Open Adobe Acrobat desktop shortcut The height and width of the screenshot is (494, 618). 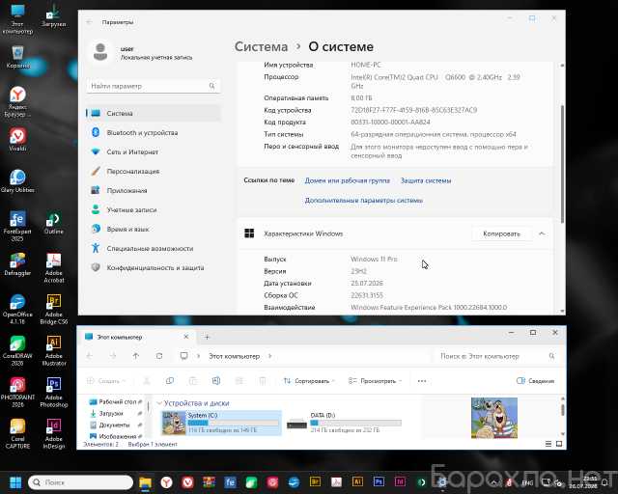point(54,267)
